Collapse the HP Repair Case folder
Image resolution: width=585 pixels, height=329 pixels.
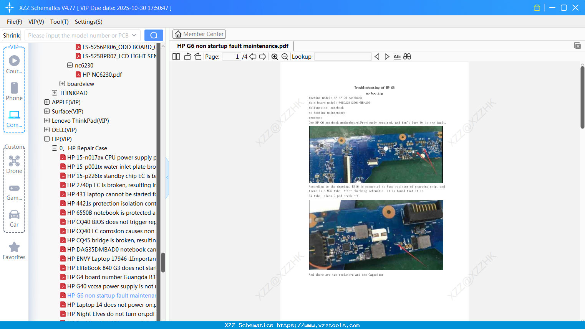pyautogui.click(x=55, y=148)
